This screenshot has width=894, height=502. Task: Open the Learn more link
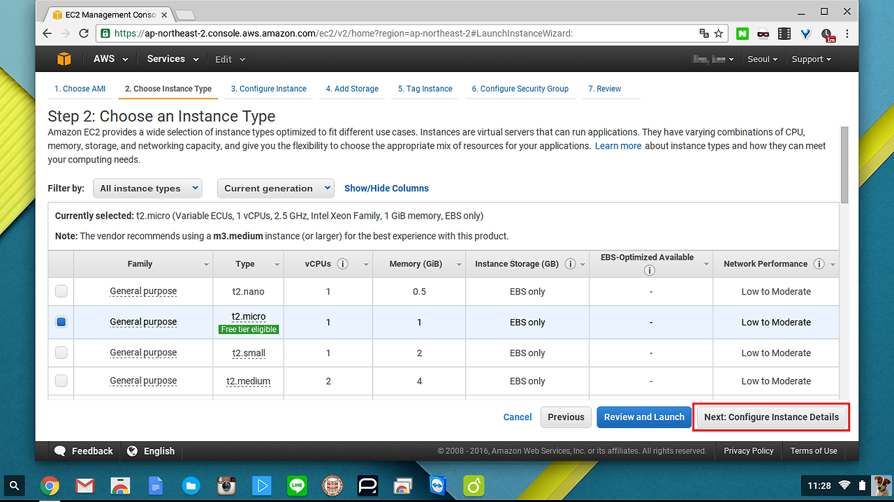(618, 146)
